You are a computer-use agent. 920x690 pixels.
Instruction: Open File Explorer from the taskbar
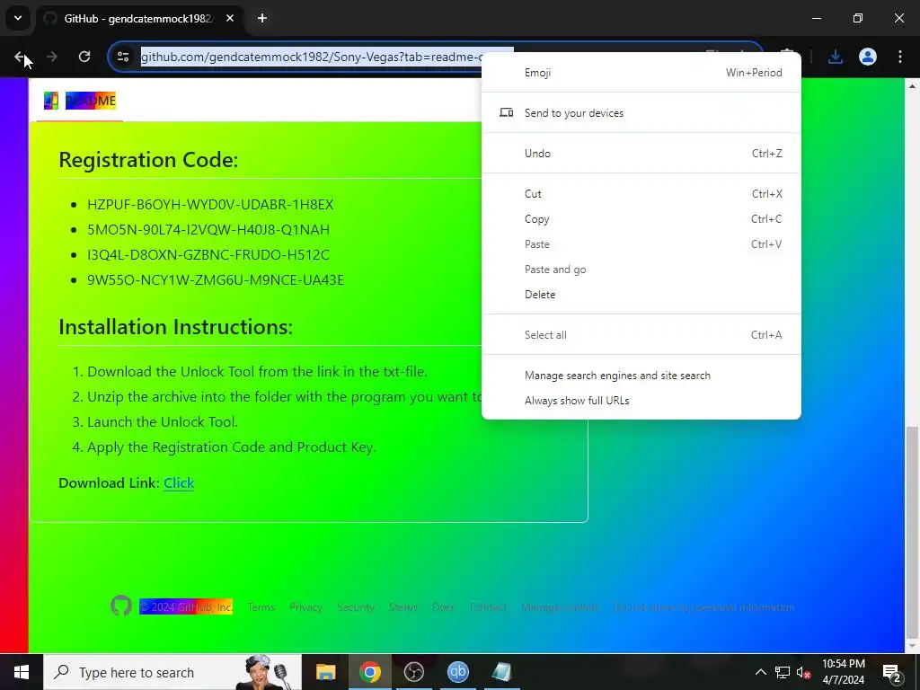[x=325, y=672]
